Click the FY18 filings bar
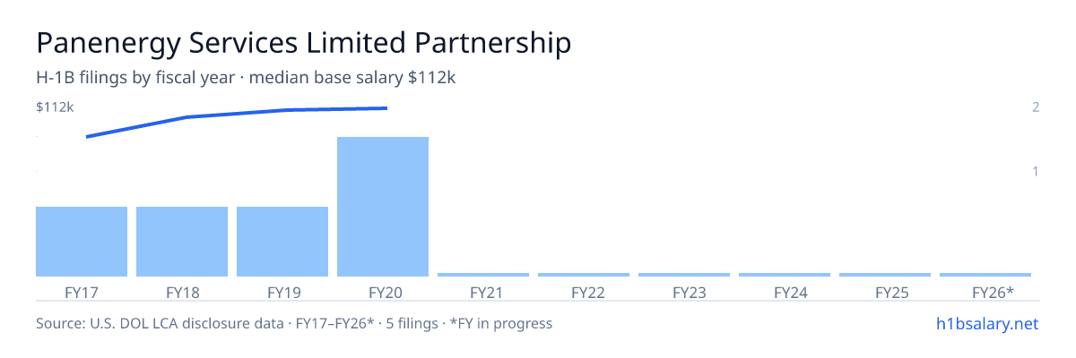The image size is (1076, 358). pyautogui.click(x=182, y=242)
